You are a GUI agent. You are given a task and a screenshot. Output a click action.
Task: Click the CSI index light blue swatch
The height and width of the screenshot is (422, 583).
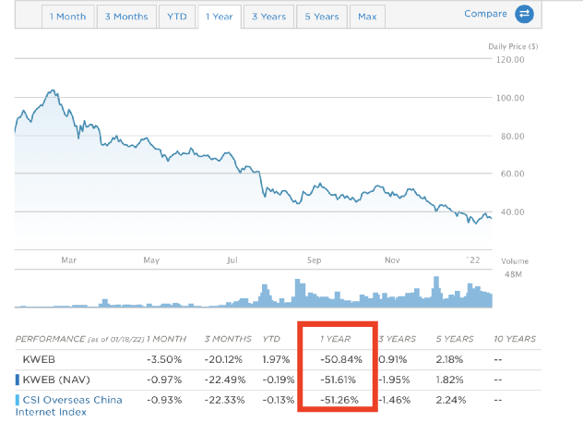click(18, 399)
